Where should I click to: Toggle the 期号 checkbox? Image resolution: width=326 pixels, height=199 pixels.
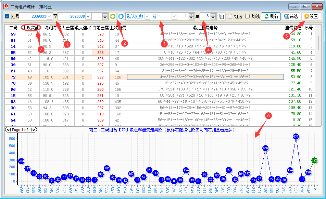7,16
